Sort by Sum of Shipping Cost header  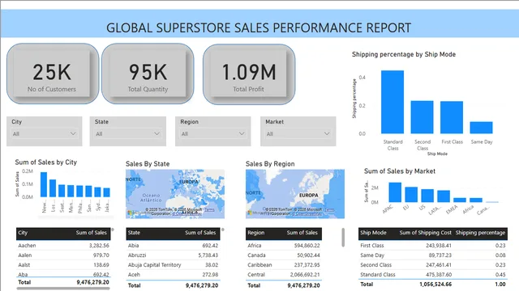(425, 233)
